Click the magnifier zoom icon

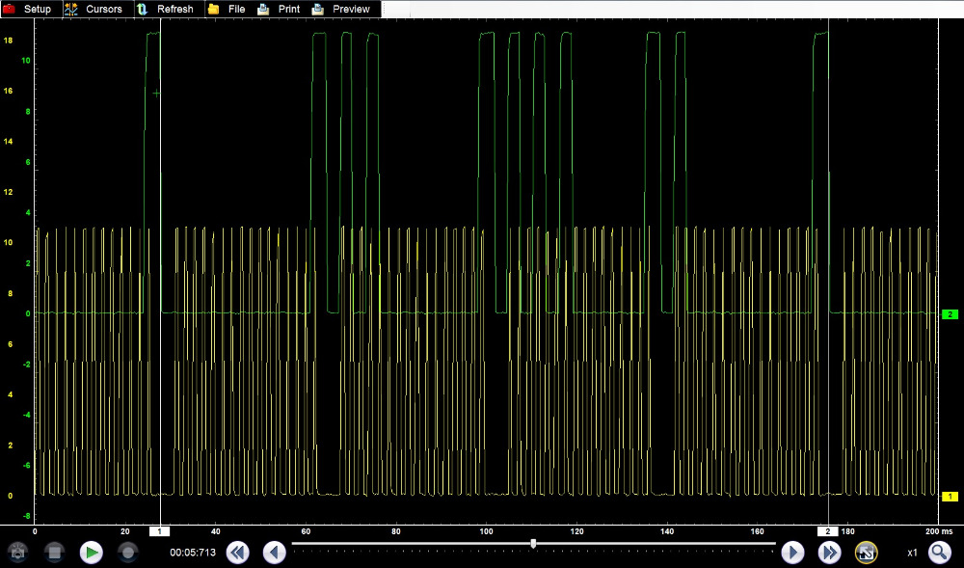coord(939,553)
